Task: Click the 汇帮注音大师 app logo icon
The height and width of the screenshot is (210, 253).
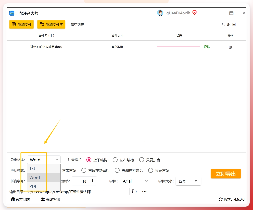Action: (12, 13)
